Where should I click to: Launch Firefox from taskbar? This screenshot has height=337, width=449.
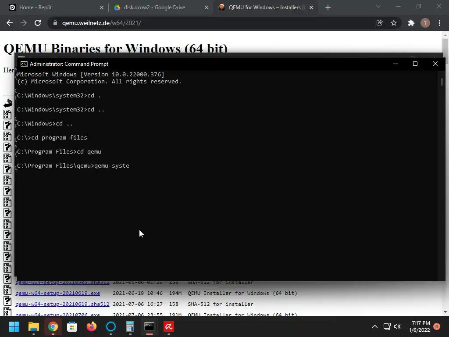pyautogui.click(x=92, y=326)
